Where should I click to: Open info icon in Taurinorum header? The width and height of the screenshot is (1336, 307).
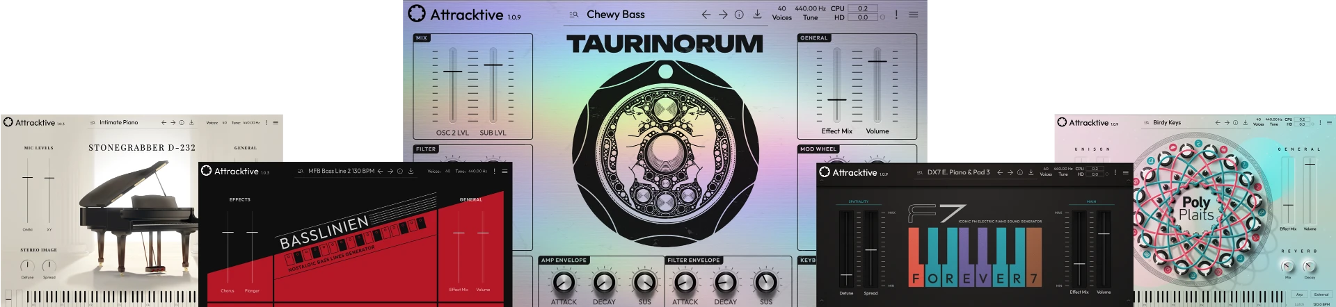[739, 15]
